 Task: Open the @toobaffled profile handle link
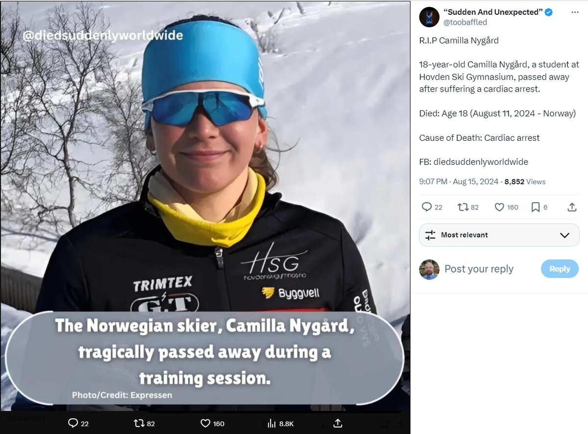(465, 23)
